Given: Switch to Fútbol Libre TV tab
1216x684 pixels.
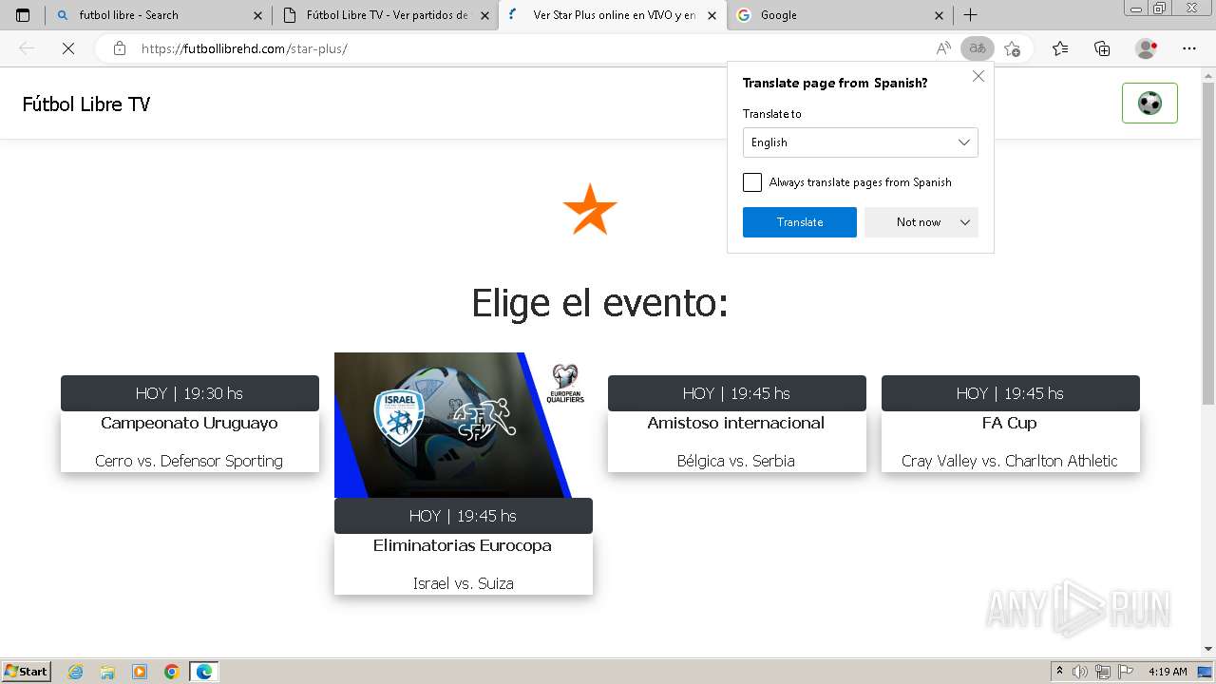Looking at the screenshot, I should [385, 15].
